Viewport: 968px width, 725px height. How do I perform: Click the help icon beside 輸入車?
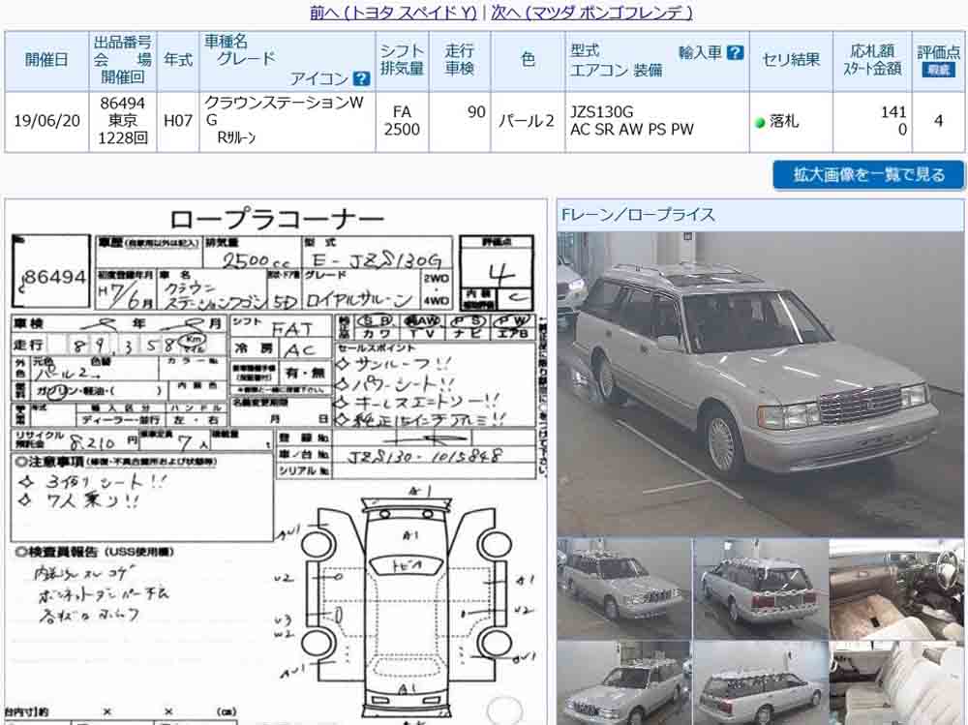pos(735,52)
